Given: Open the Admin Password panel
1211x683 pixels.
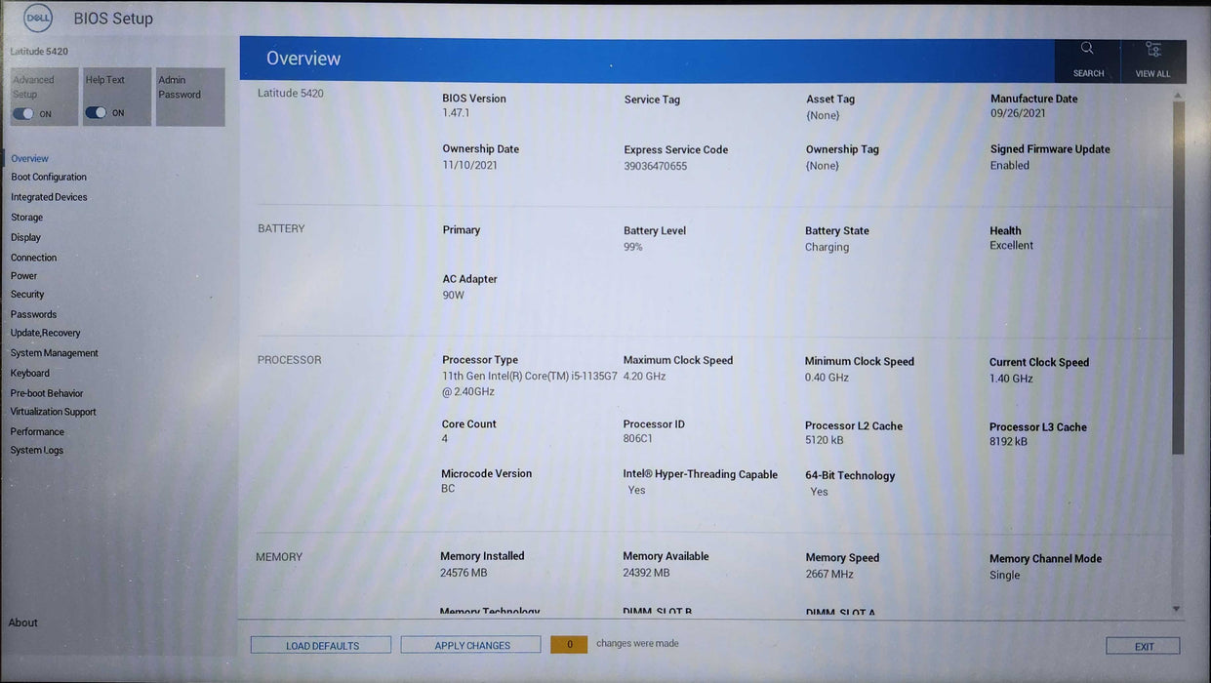Looking at the screenshot, I should pos(190,96).
